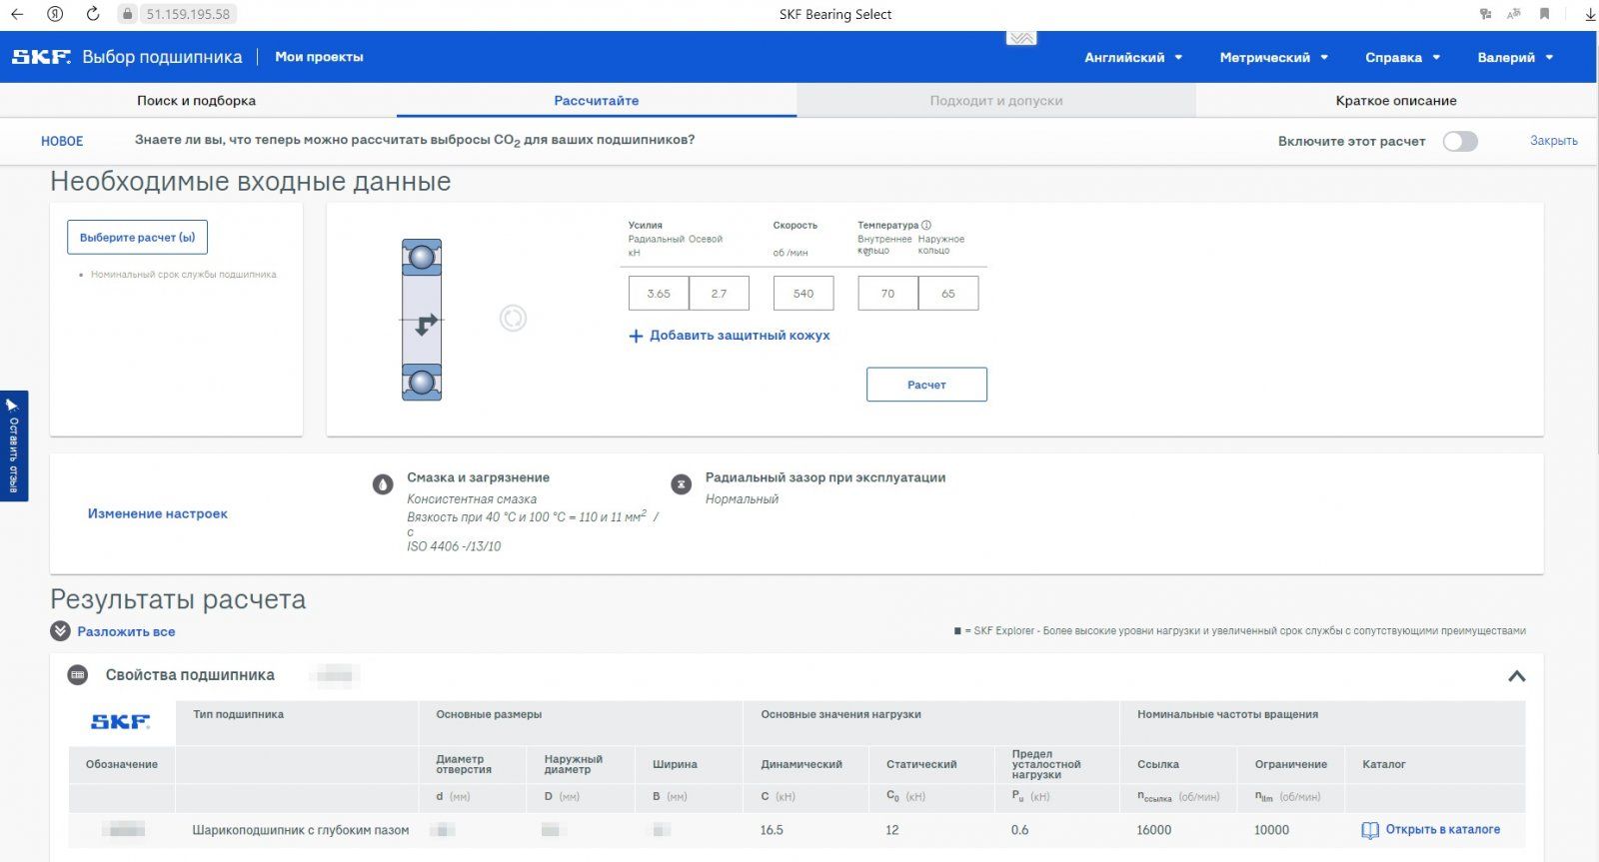Click the Разложить все link

[x=126, y=631]
